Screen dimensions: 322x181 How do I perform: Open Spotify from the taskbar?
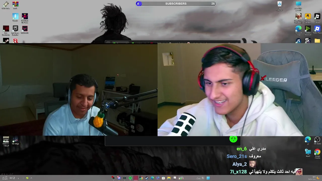pos(130,178)
